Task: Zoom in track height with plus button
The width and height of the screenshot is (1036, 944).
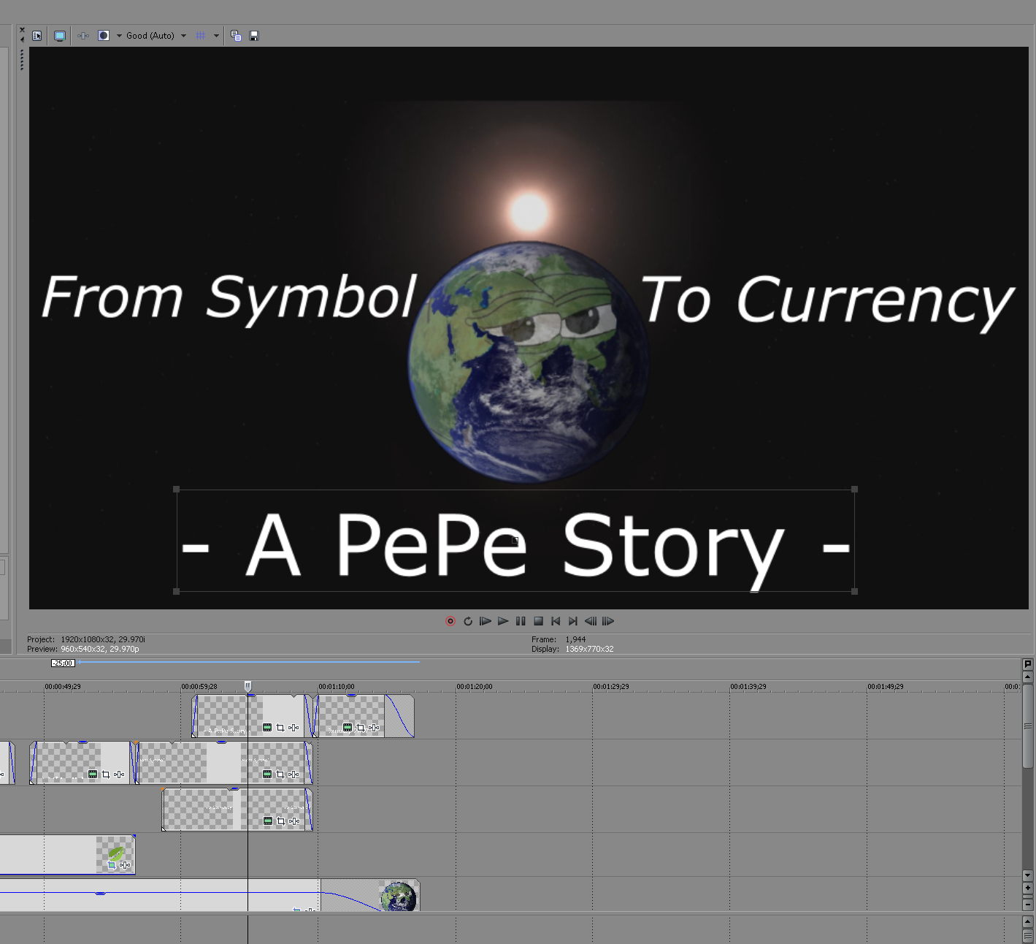Action: tap(1028, 888)
